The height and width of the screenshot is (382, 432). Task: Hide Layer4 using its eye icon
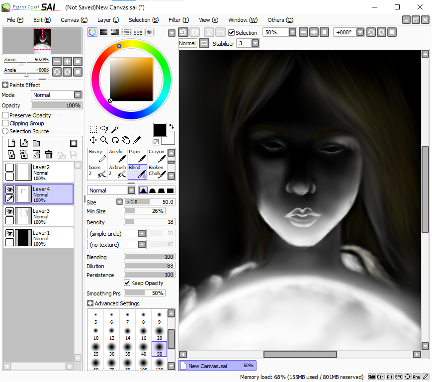tap(9, 190)
